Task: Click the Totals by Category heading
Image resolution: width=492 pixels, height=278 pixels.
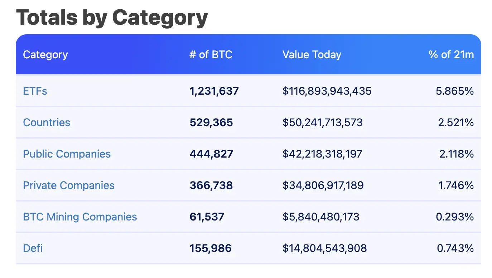Action: point(112,17)
